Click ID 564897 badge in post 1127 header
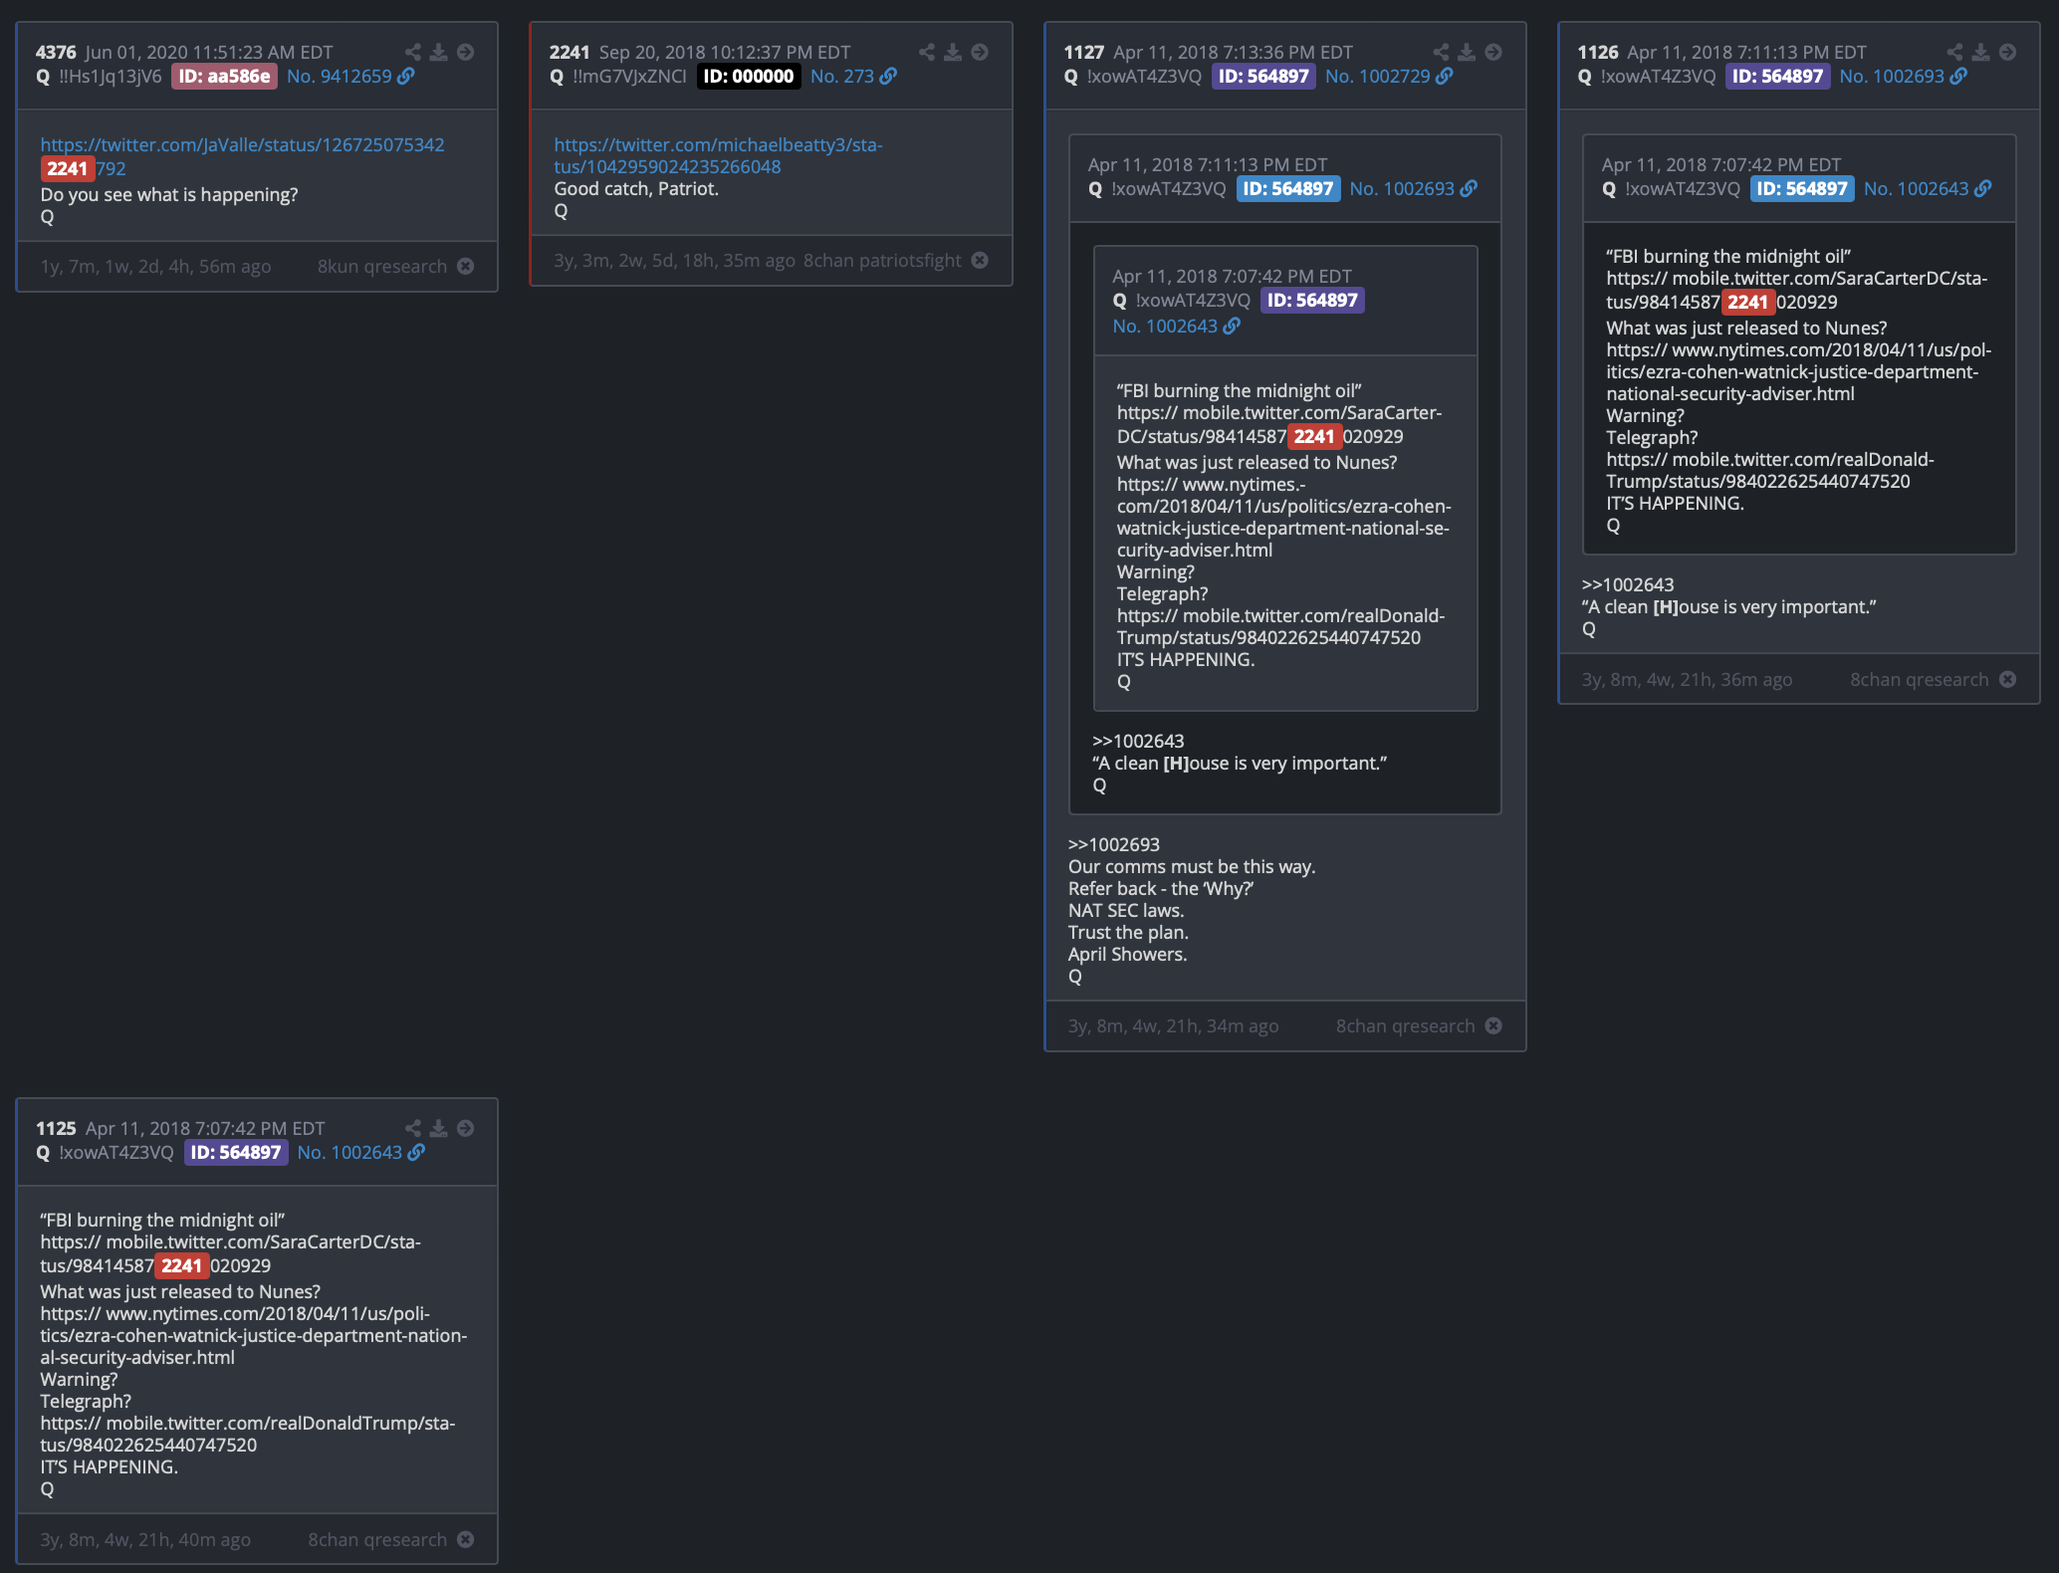Image resolution: width=2059 pixels, height=1573 pixels. (1263, 76)
